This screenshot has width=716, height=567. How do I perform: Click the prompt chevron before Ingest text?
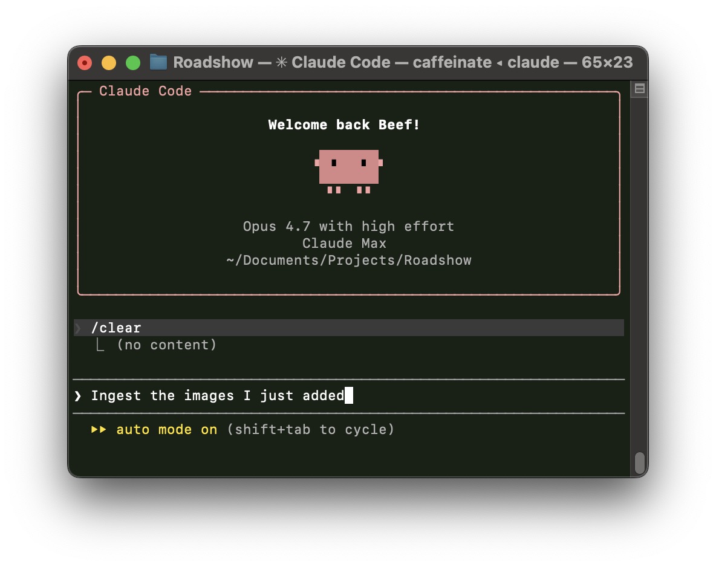[x=78, y=396]
